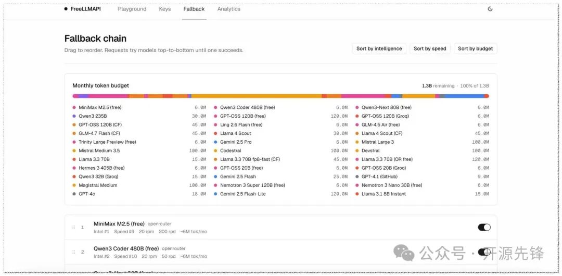
Task: Click the Qwen3 235B purple legend dot
Action: 74,116
